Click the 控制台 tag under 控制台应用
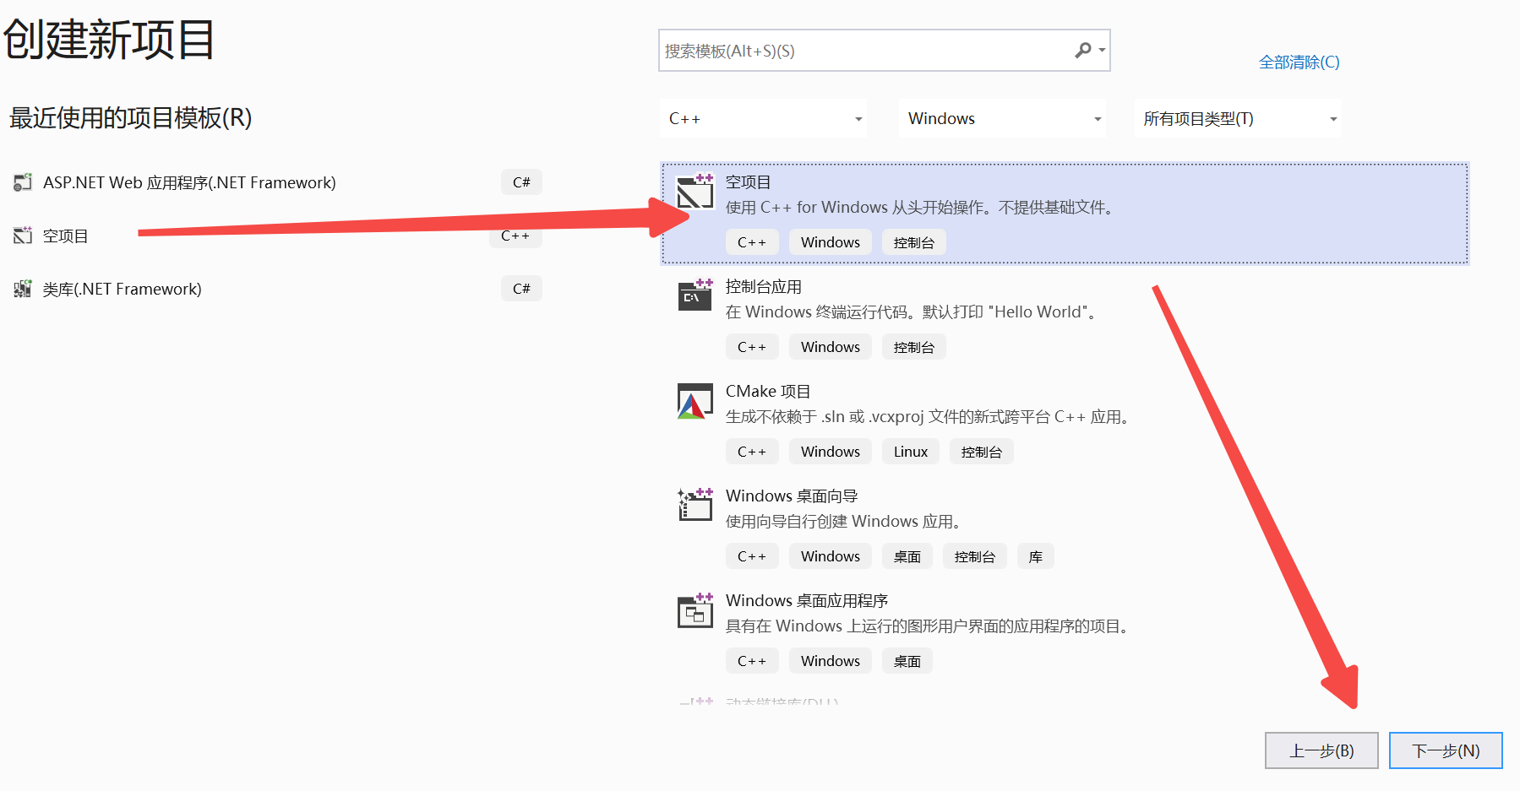 pos(914,347)
